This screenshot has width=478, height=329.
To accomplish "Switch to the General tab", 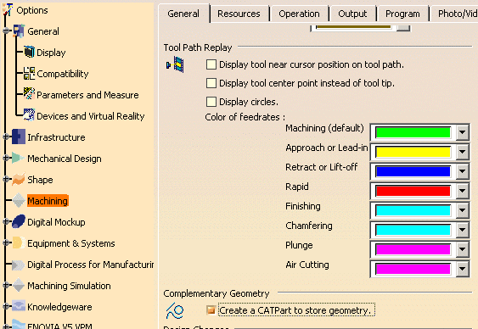I will [x=184, y=14].
